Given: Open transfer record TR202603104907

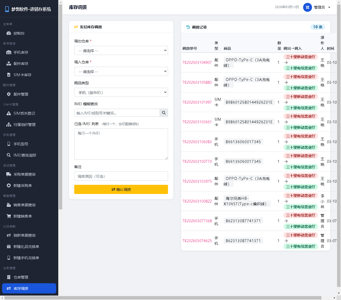Looking at the screenshot, I should 197,63.
